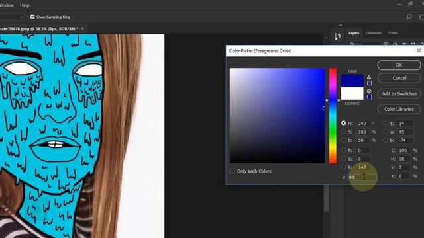Click the not-web-safe cube icon
The height and width of the screenshot is (238, 424).
point(369,91)
